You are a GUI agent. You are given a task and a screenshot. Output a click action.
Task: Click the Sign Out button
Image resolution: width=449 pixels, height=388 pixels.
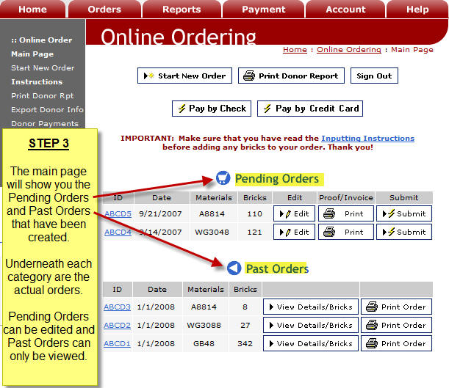point(374,76)
